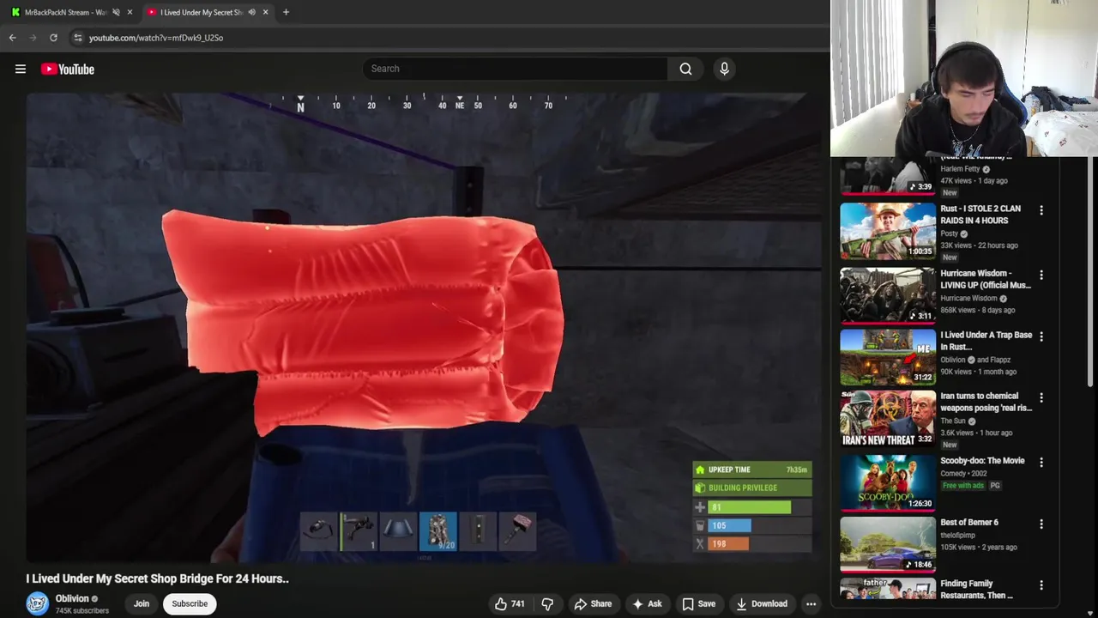Mute the I Lived Under My Secret tab audio
The width and height of the screenshot is (1098, 618).
coord(251,12)
